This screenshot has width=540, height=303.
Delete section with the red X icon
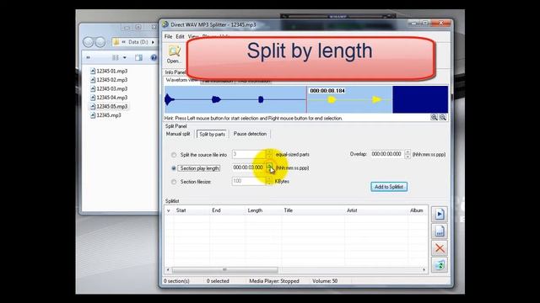440,248
